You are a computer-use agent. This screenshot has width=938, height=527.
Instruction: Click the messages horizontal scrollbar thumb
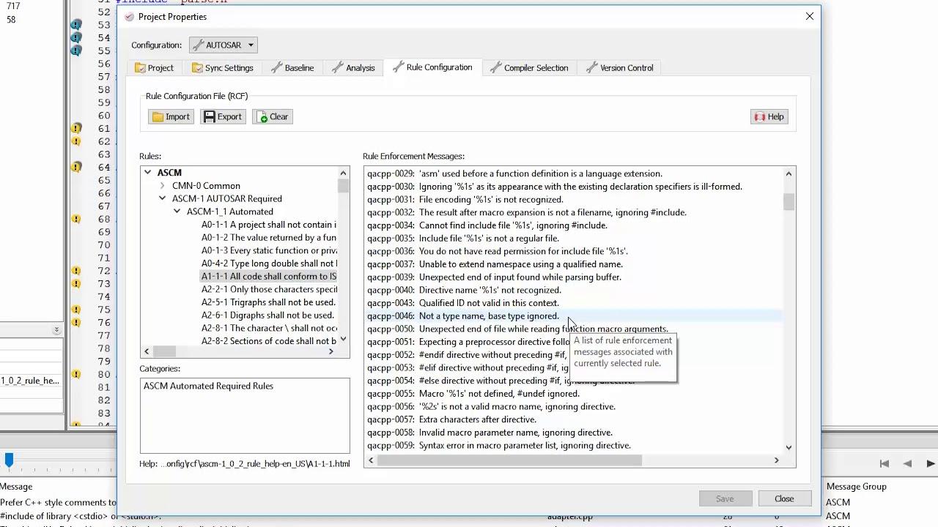click(509, 460)
